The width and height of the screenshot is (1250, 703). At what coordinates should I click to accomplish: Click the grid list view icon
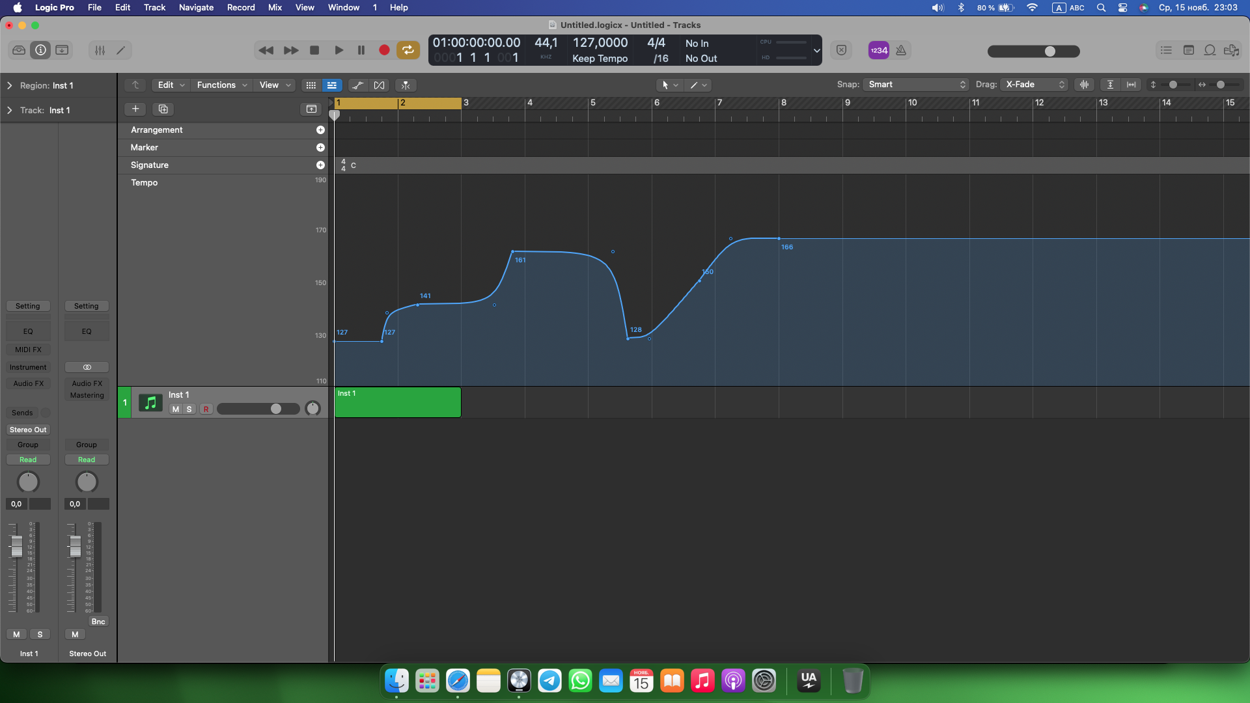tap(311, 85)
